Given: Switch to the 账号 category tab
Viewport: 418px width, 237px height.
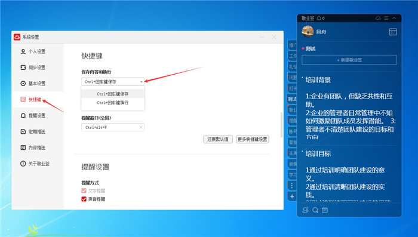Looking at the screenshot, I should pos(293,131).
